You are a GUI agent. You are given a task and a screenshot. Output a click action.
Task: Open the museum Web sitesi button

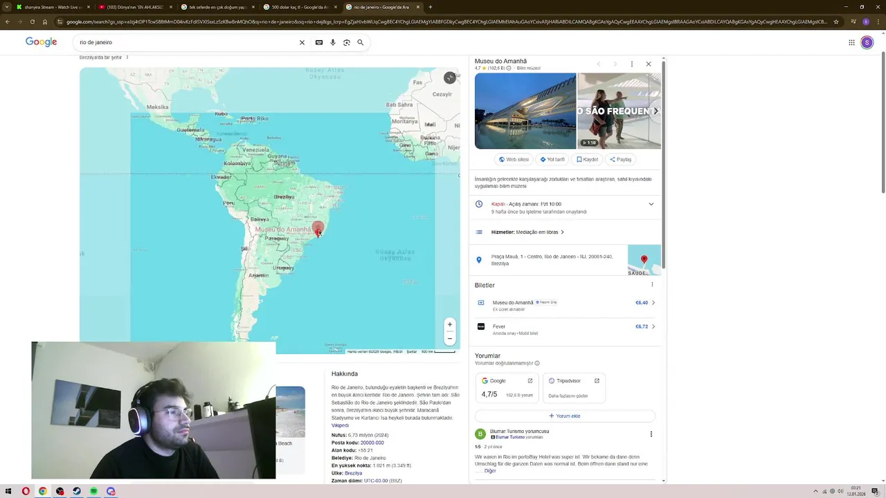[514, 159]
